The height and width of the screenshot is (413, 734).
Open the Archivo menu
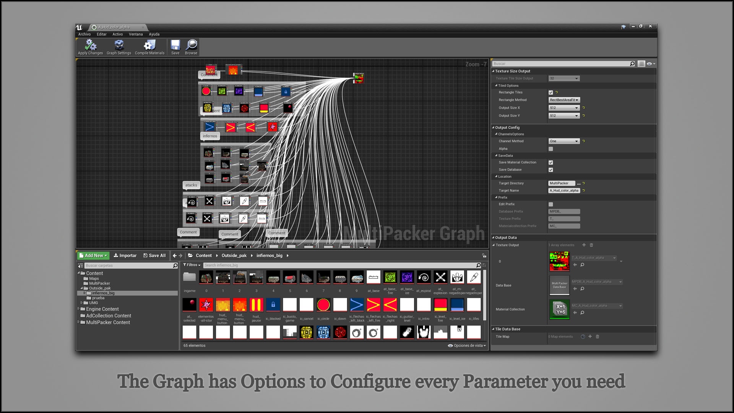pyautogui.click(x=84, y=34)
